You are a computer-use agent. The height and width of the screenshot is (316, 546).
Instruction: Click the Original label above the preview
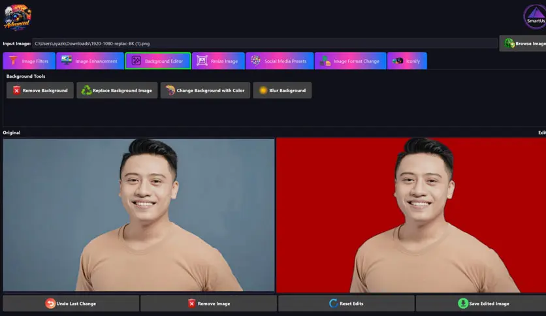pos(12,133)
